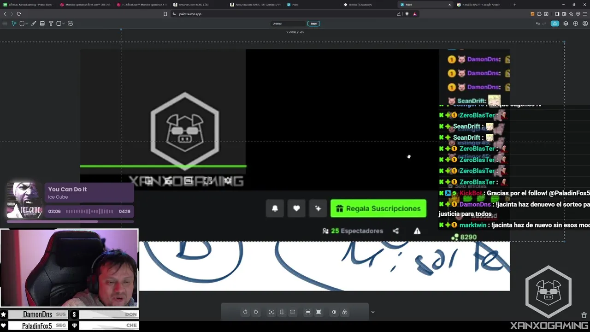Click the warning report triangle icon
This screenshot has width=590, height=332.
(417, 231)
